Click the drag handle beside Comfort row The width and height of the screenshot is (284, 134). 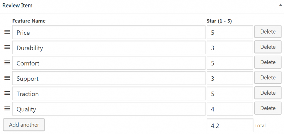[7, 63]
